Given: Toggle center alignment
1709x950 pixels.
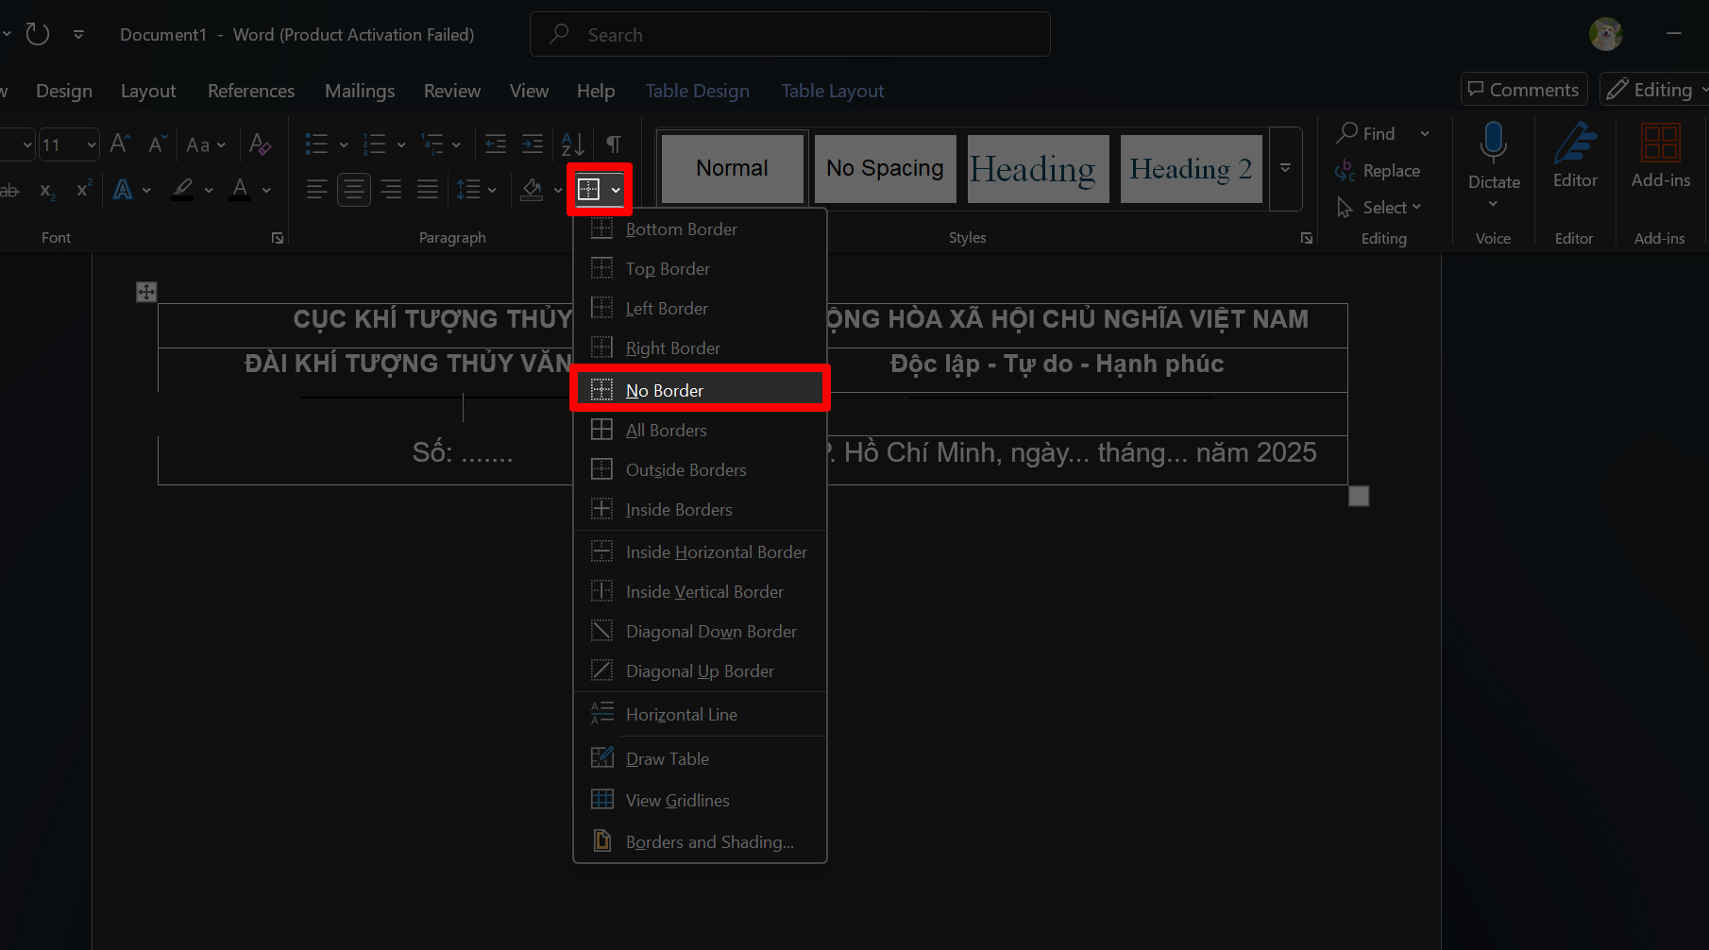Looking at the screenshot, I should tap(354, 190).
